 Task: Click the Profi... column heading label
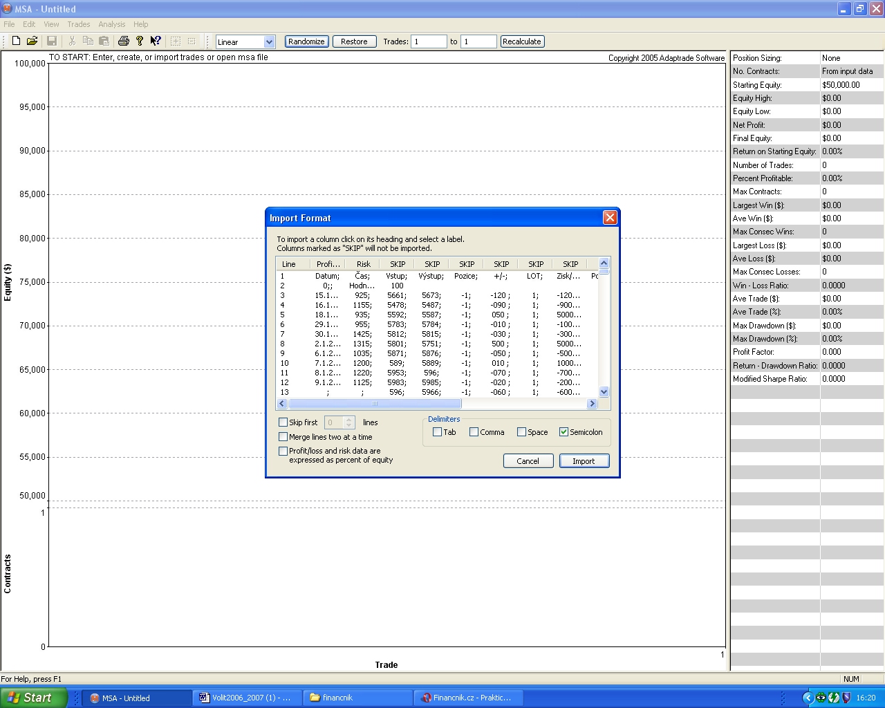(x=328, y=264)
